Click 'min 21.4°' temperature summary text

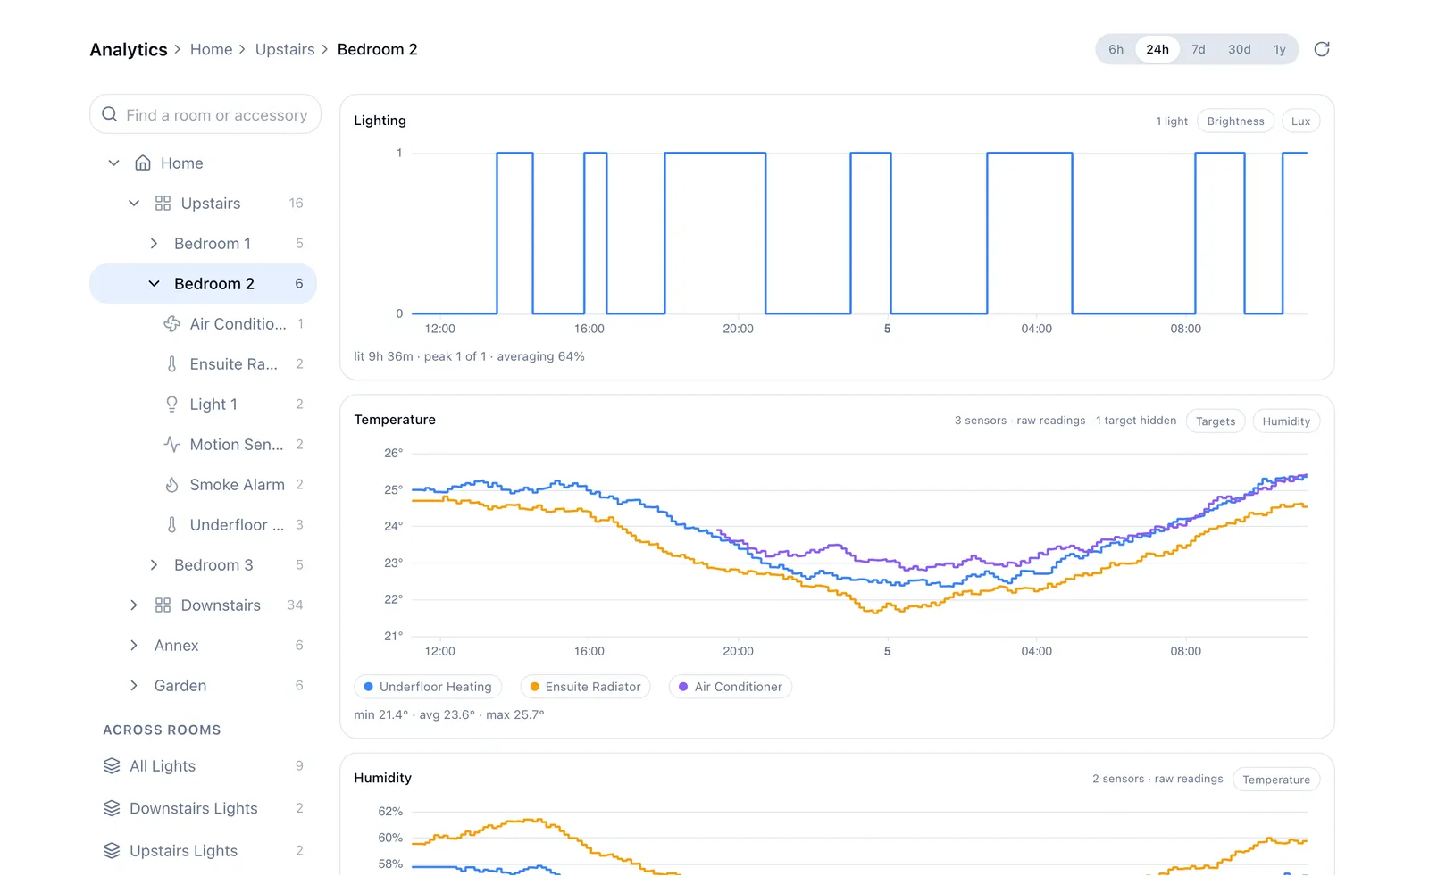(380, 714)
